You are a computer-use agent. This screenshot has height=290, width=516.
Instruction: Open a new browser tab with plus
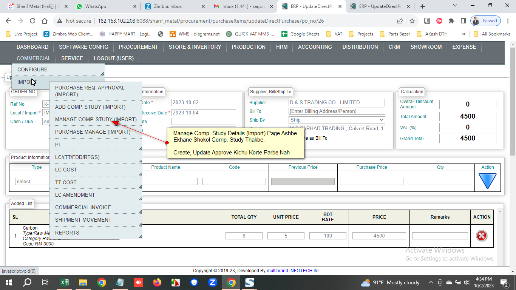pyautogui.click(x=423, y=6)
